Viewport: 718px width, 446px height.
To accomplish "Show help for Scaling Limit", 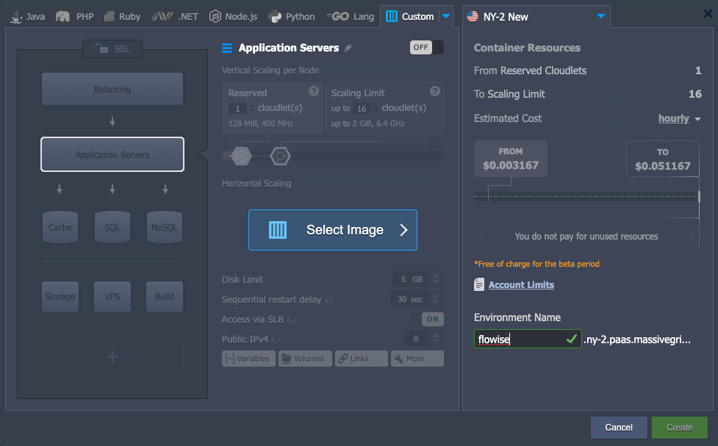I will (435, 91).
